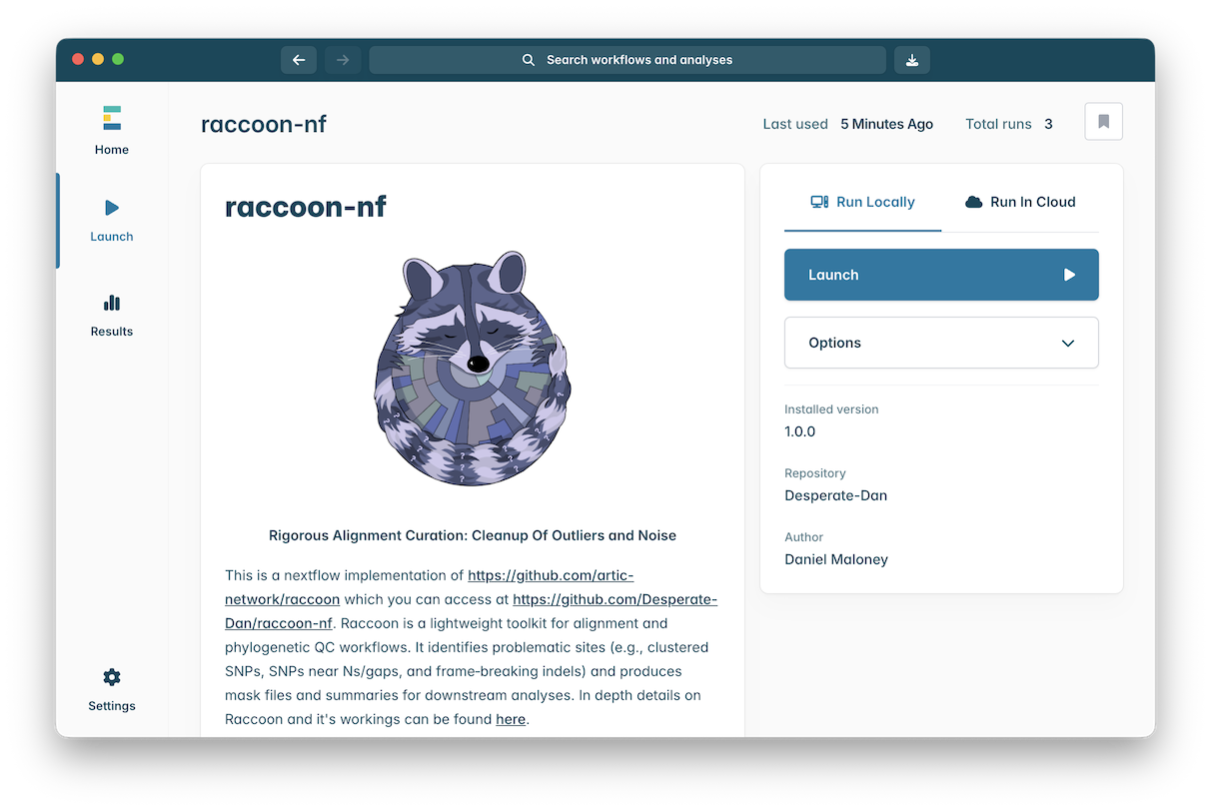Click the back arrow navigation button

click(298, 60)
